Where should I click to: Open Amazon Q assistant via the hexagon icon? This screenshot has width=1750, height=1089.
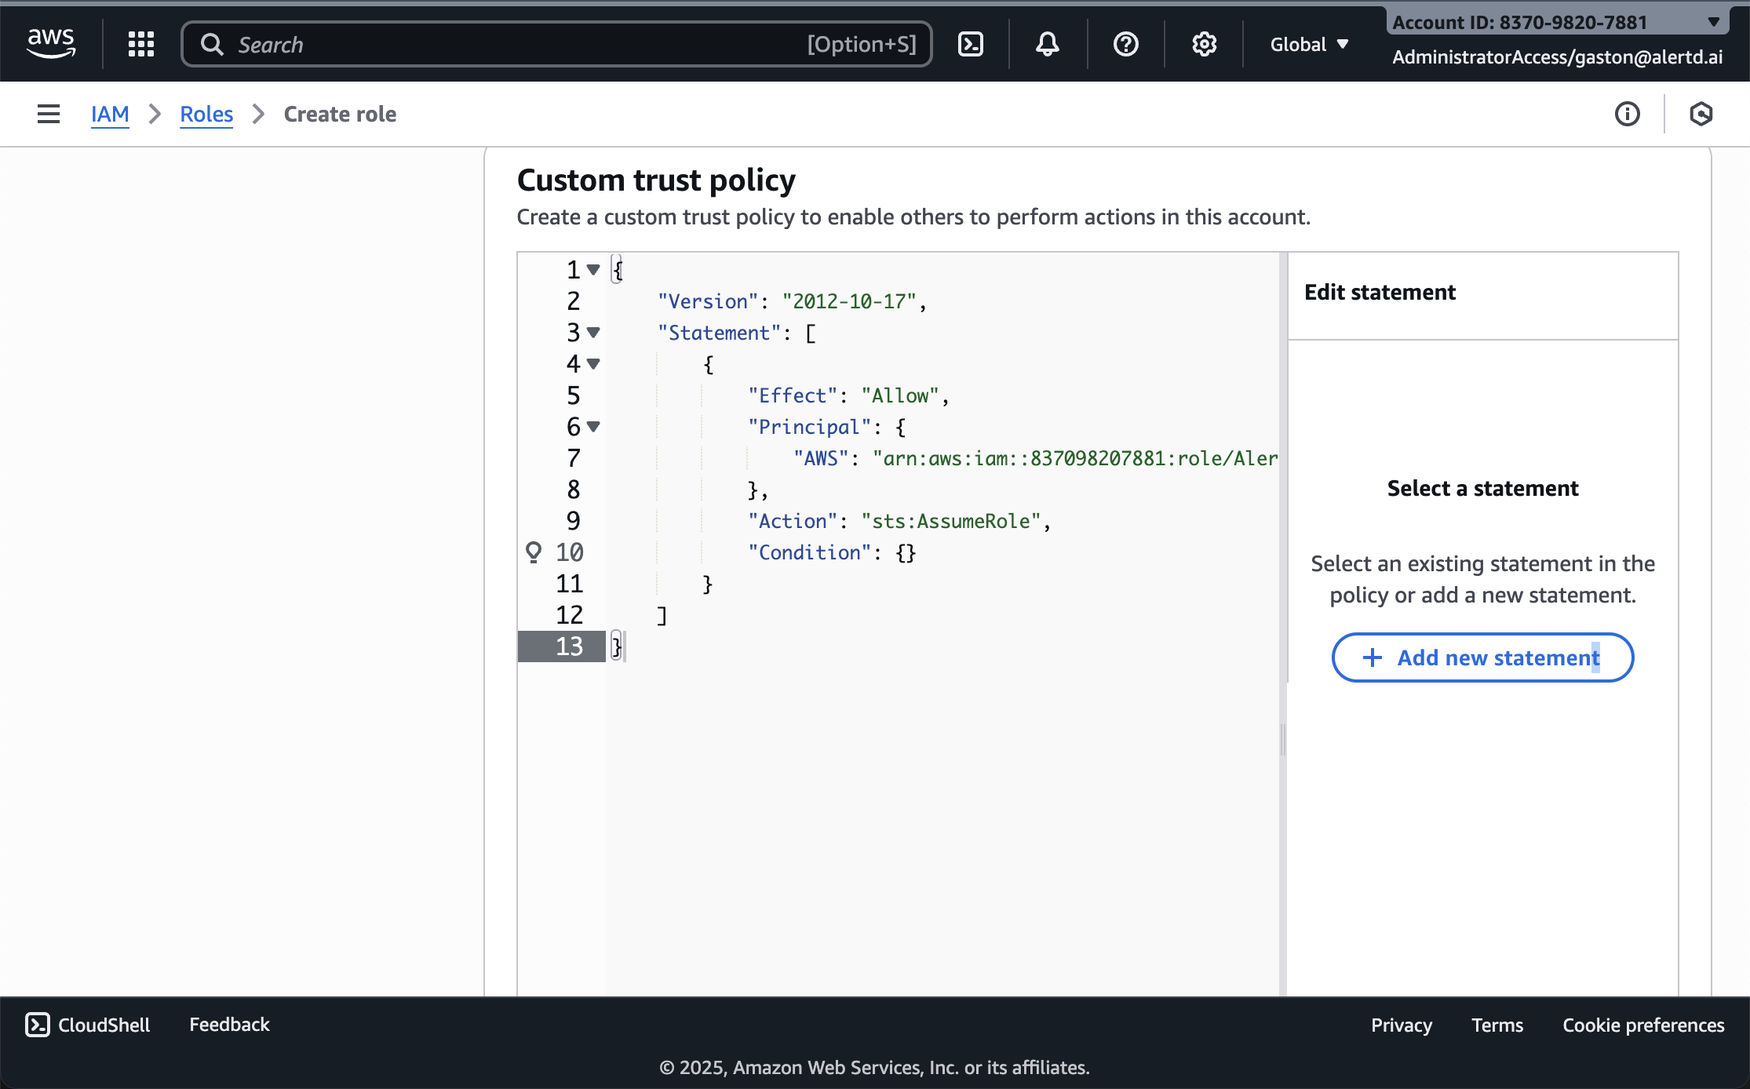point(1701,115)
